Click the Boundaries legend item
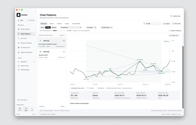The height and width of the screenshot is (125, 196). point(100,88)
